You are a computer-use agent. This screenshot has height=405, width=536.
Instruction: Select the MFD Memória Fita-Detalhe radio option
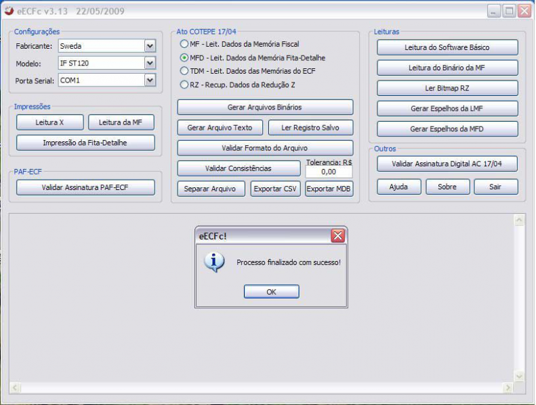click(x=184, y=57)
